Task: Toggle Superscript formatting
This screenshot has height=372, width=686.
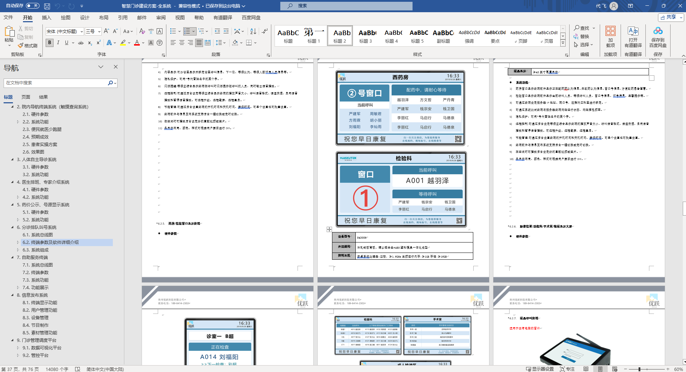Action: 98,43
